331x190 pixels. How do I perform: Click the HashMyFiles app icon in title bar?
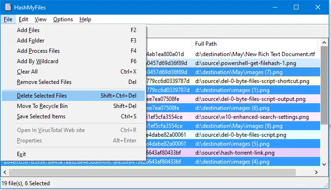point(8,7)
